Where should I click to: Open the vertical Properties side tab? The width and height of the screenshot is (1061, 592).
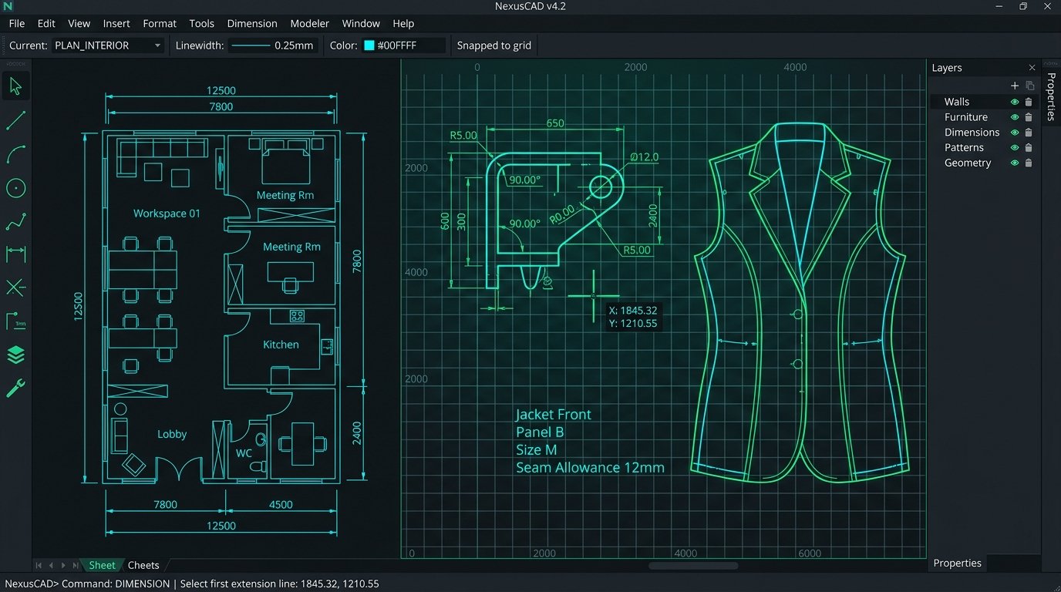click(1051, 97)
